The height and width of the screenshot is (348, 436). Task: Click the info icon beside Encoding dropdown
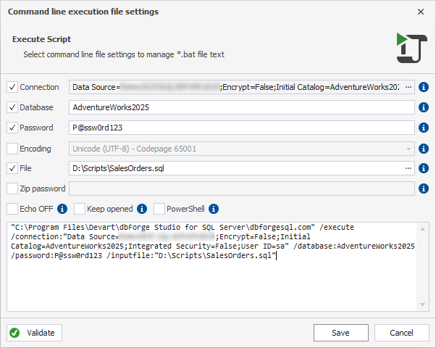click(x=423, y=149)
